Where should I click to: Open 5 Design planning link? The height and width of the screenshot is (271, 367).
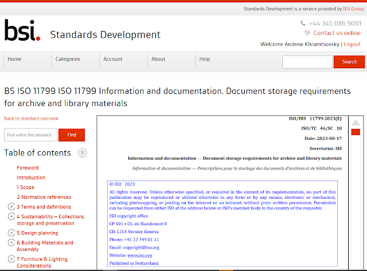[x=37, y=233]
